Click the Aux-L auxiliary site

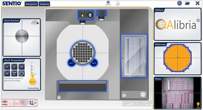tap(71, 63)
